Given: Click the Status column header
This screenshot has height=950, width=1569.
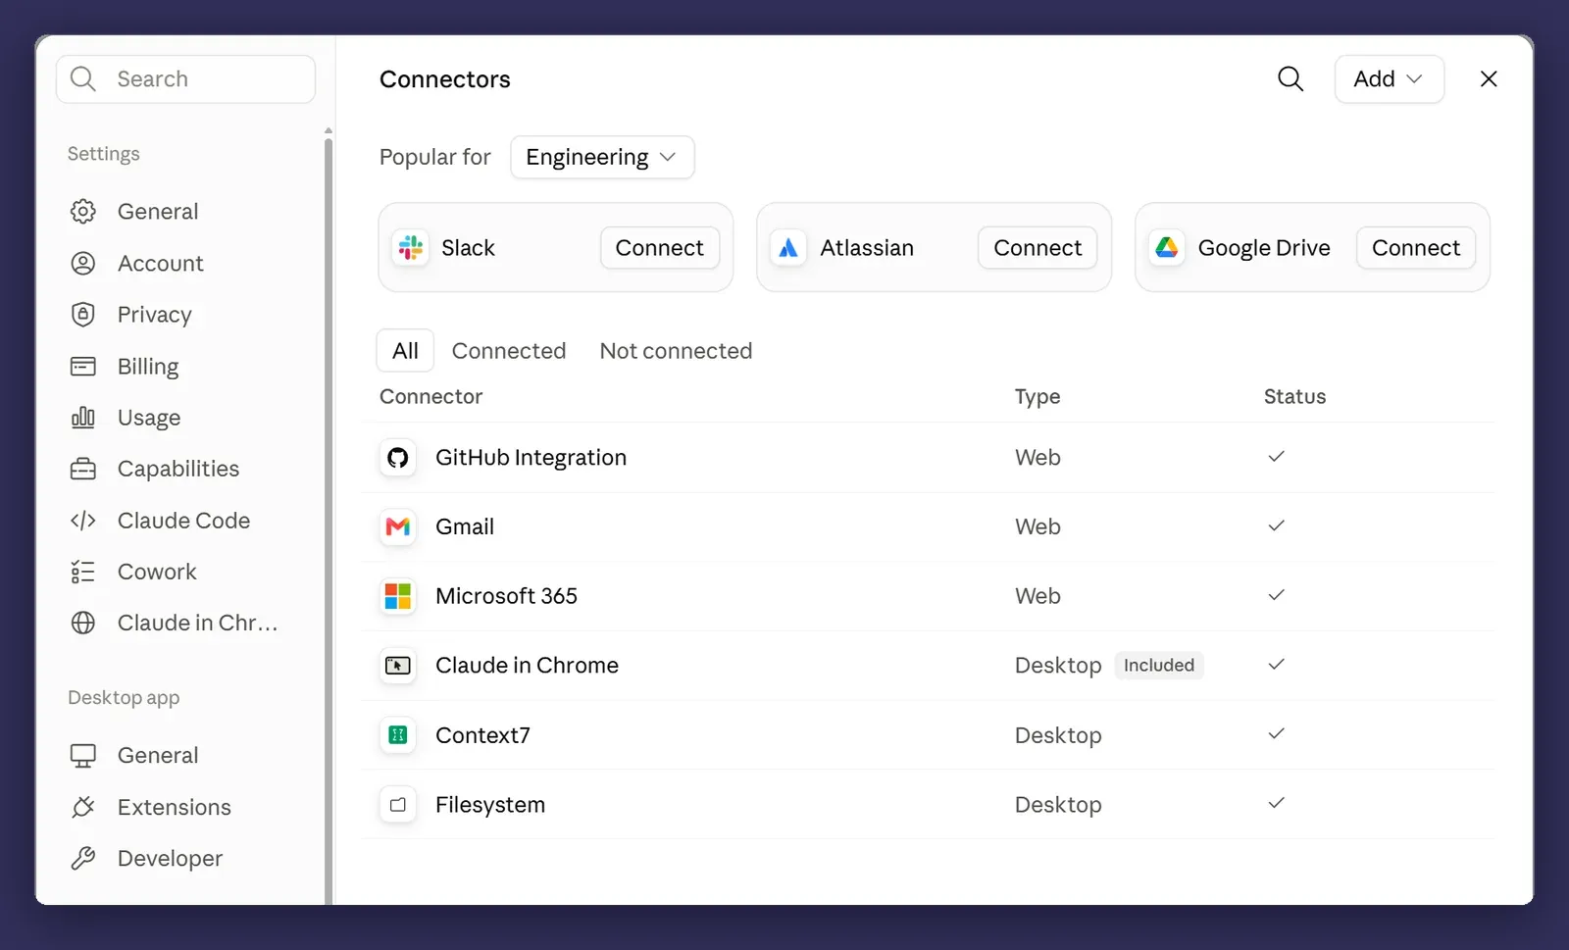Looking at the screenshot, I should pos(1294,397).
